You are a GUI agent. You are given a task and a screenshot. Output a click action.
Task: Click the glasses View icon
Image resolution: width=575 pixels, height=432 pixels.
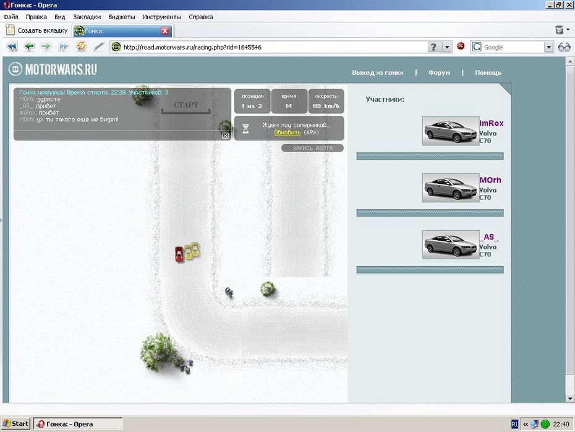564,47
